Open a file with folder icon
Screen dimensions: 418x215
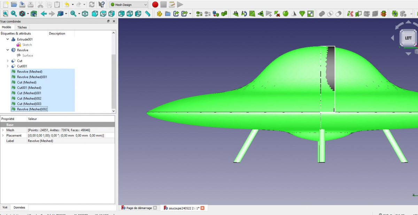[x=14, y=5]
